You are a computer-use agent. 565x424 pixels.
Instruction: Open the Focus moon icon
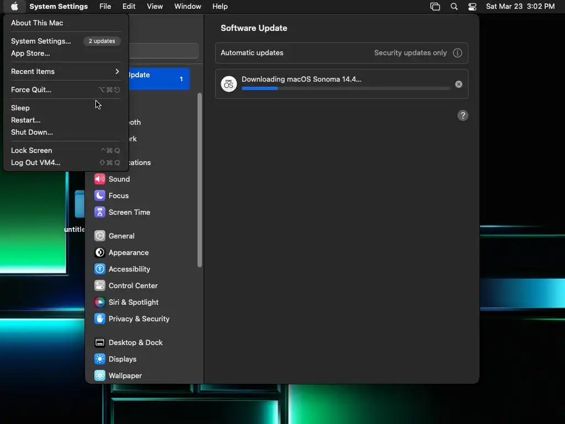(x=100, y=196)
